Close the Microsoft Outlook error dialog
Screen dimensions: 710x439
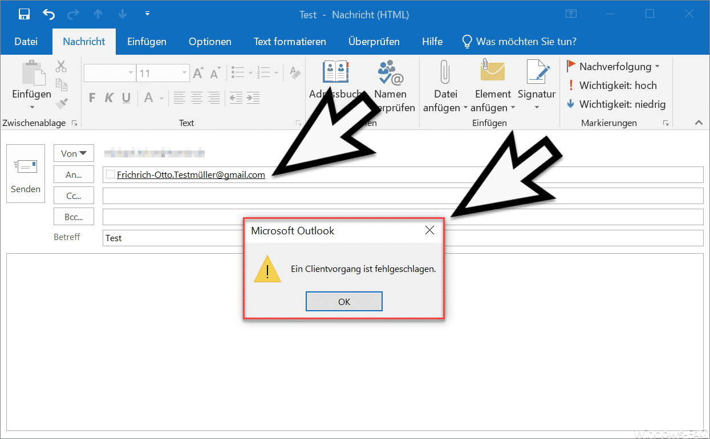pos(430,230)
